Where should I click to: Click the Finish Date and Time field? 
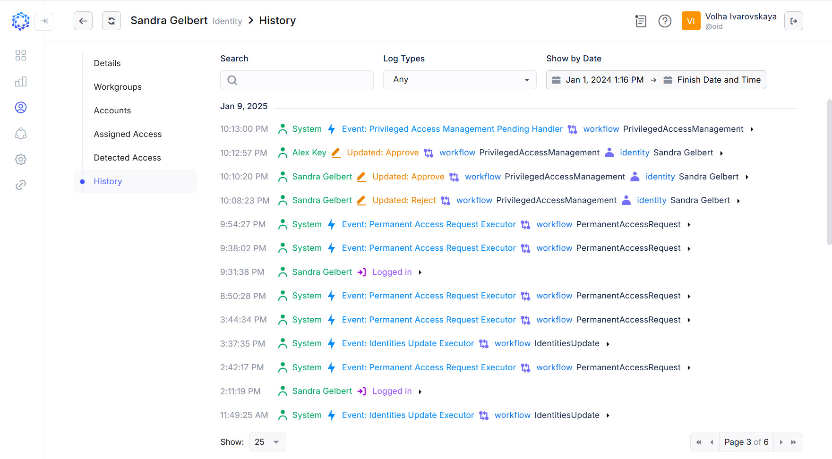tap(718, 80)
